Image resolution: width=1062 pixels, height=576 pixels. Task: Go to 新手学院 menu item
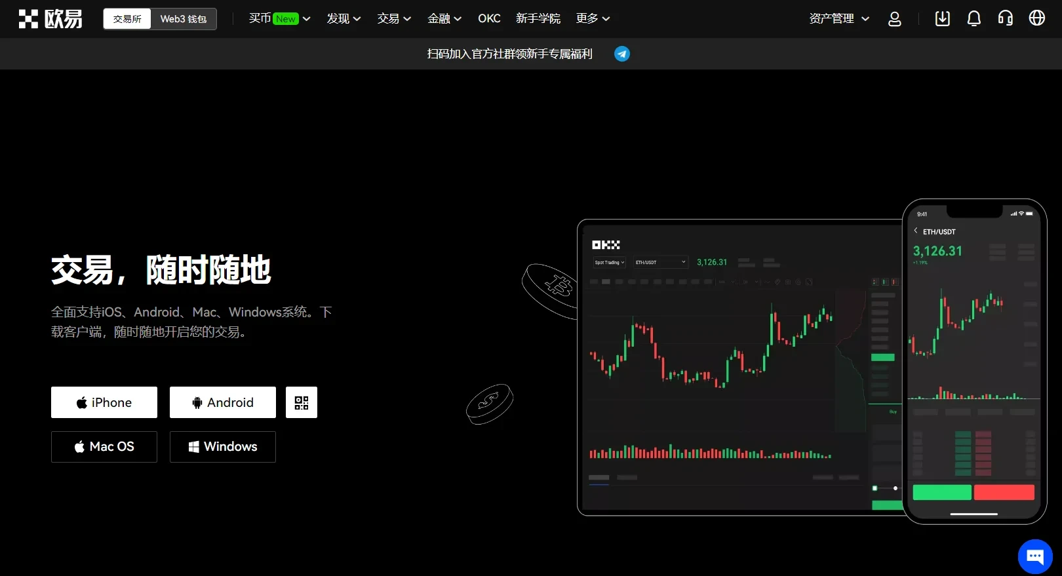point(538,19)
